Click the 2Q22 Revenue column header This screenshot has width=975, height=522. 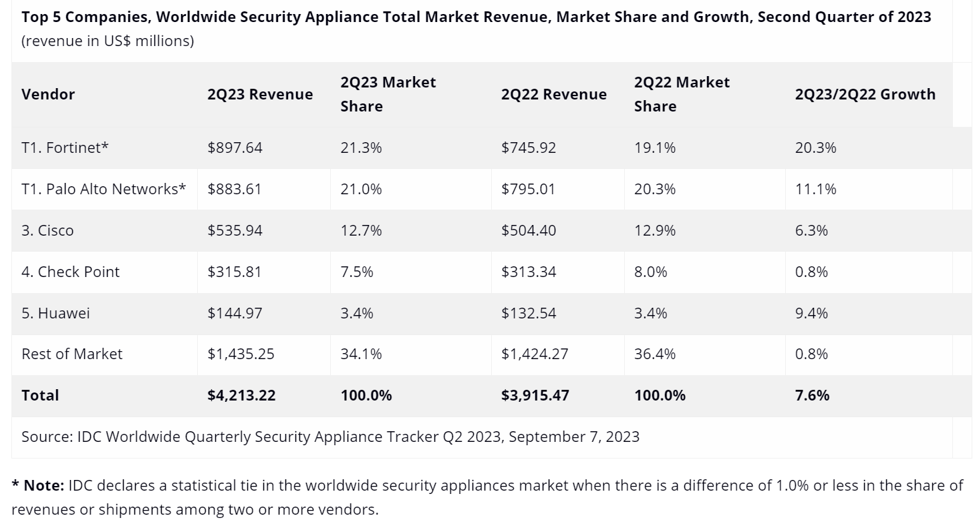pyautogui.click(x=553, y=94)
